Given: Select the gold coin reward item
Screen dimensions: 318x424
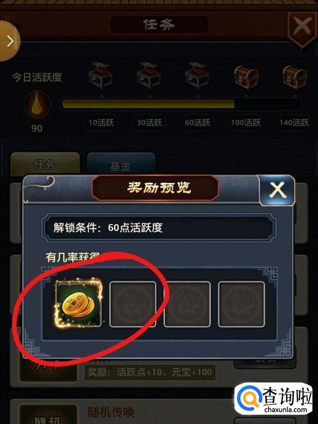Looking at the screenshot, I should (x=78, y=304).
